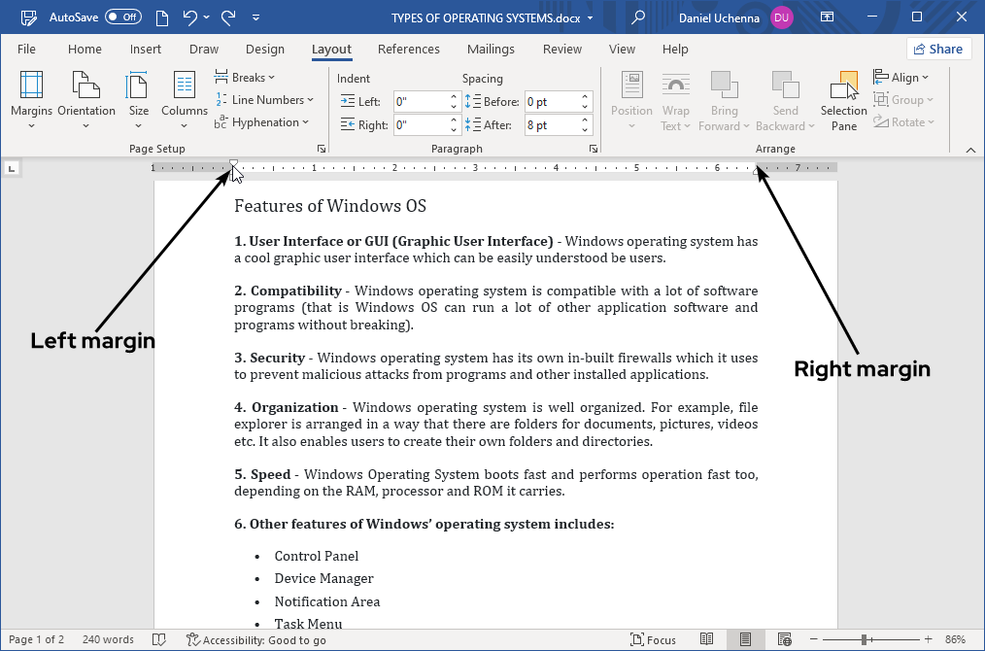Select the Print Layout view button
985x651 pixels.
pyautogui.click(x=745, y=639)
